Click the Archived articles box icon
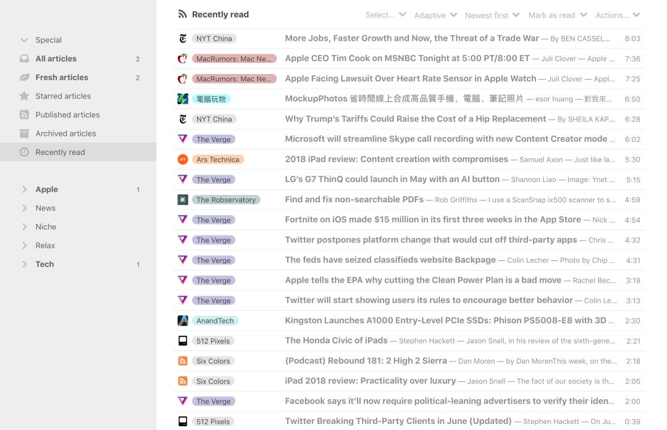Image resolution: width=667 pixels, height=430 pixels. pyautogui.click(x=24, y=133)
